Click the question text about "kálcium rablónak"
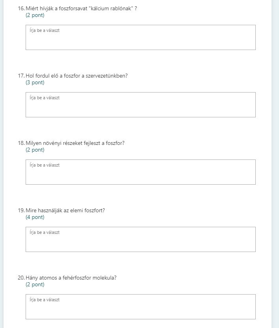 81,8
